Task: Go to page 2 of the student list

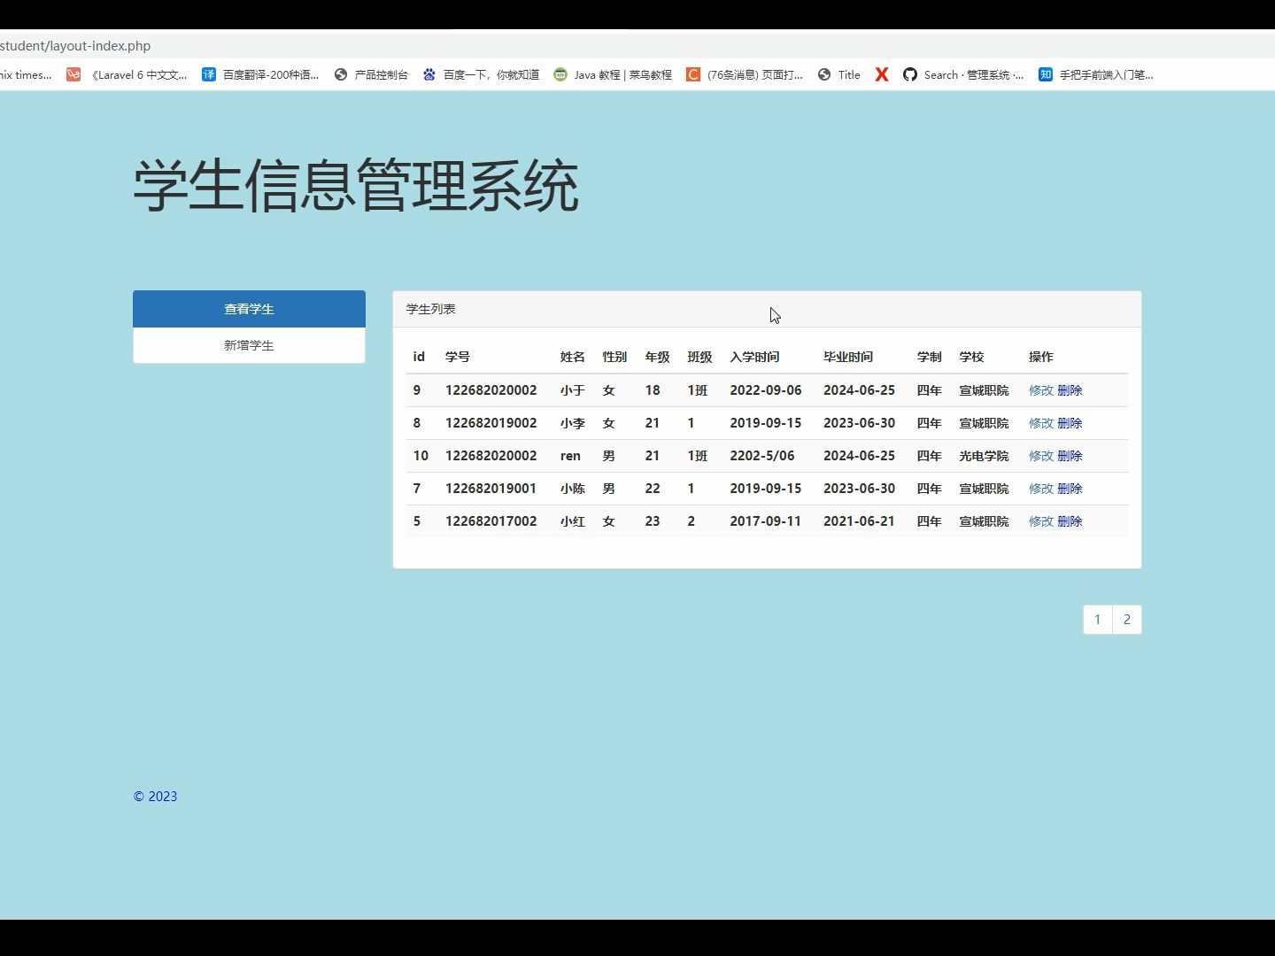Action: click(1126, 620)
